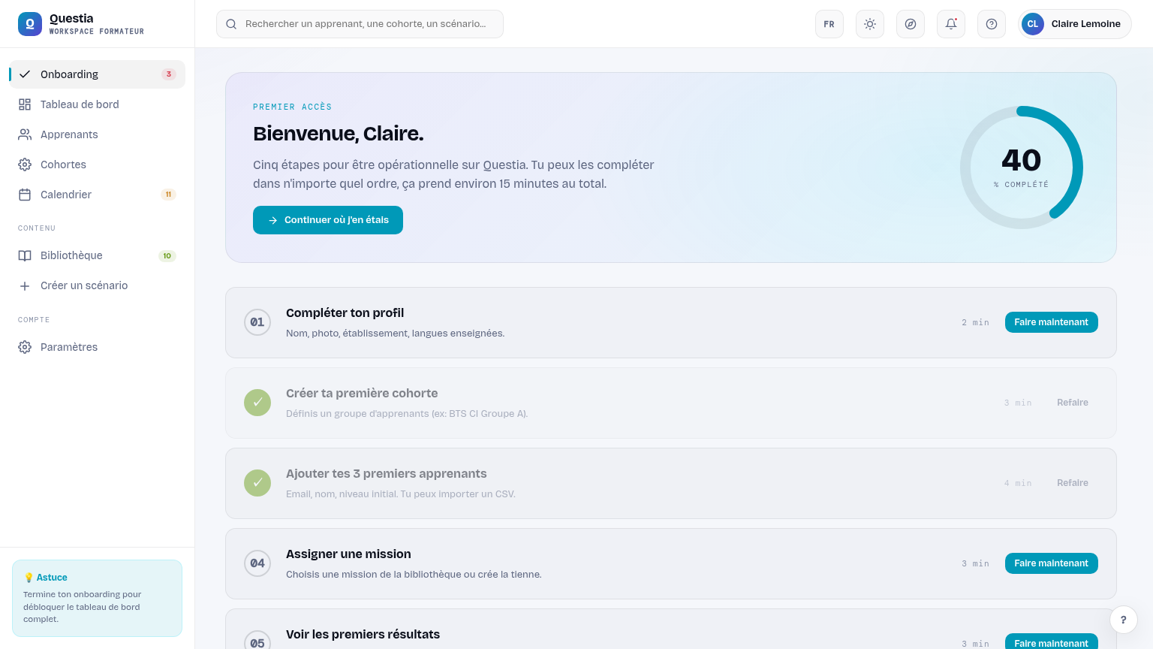Viewport: 1153px width, 649px height.
Task: Click Refaire for Ajouter tes 3 premiers apprenants
Action: (1073, 483)
